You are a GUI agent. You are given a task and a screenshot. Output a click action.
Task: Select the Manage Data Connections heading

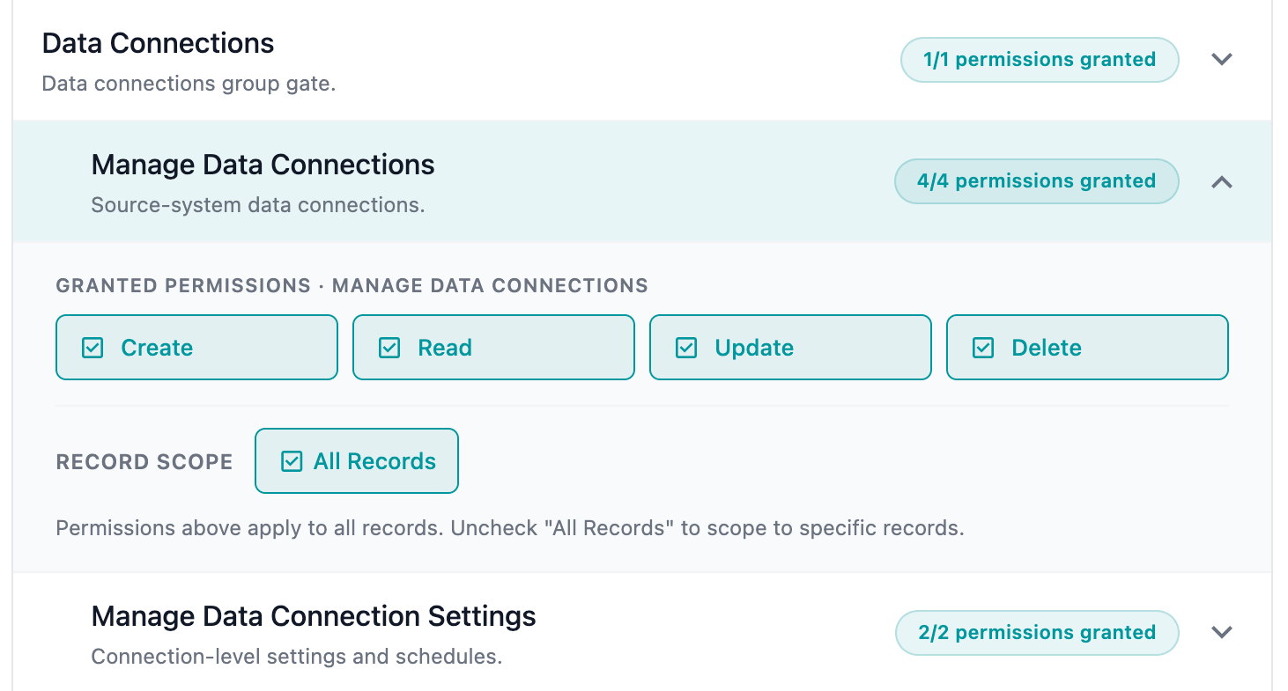point(263,165)
